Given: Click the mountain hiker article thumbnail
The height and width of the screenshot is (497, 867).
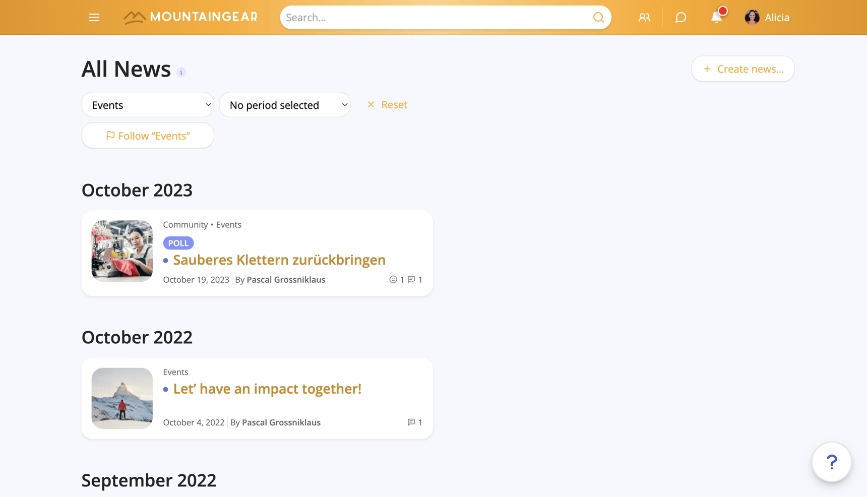Looking at the screenshot, I should [122, 398].
